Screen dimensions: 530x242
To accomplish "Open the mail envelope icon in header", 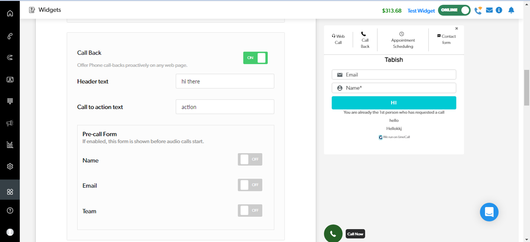I will pos(489,10).
